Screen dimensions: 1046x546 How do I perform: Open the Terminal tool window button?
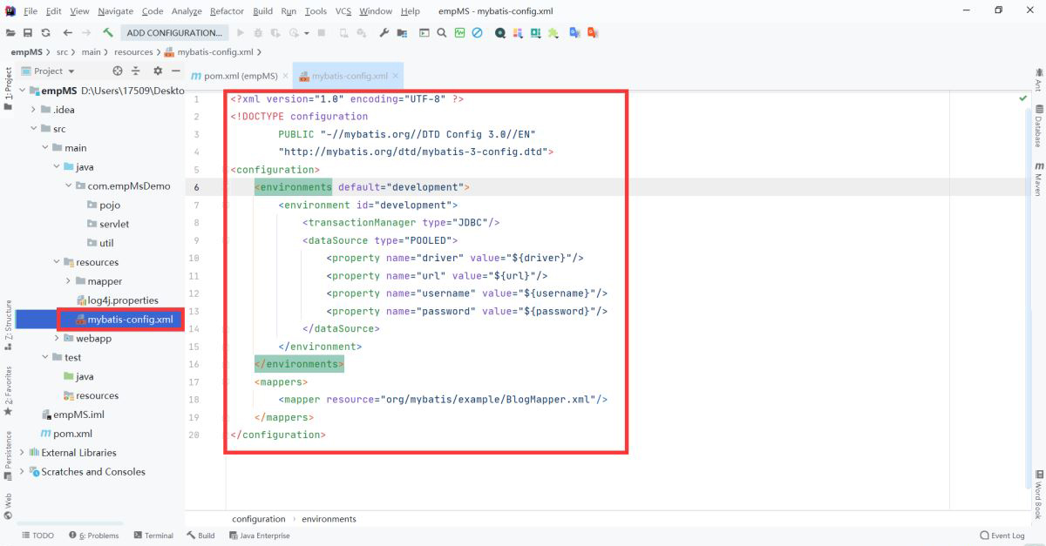[153, 536]
